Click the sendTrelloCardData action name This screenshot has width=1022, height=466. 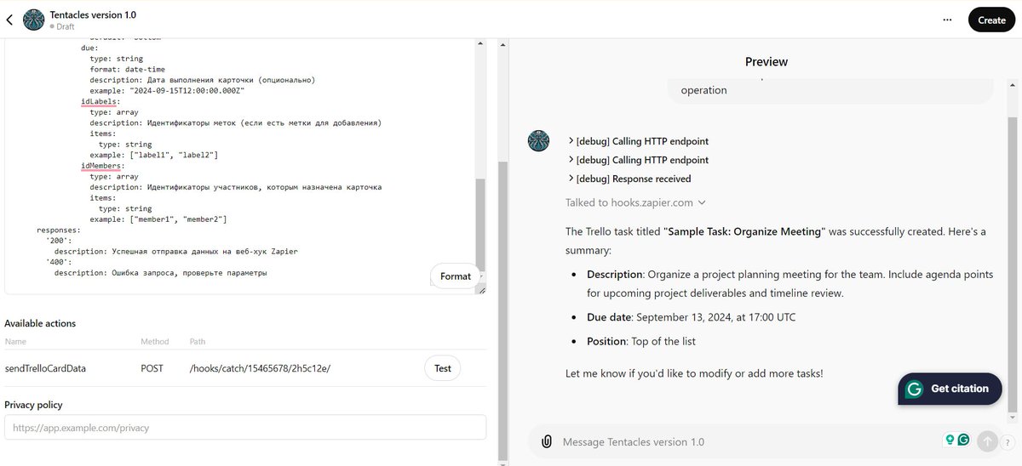point(45,368)
